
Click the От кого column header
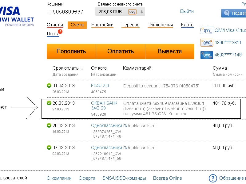pos(99,68)
